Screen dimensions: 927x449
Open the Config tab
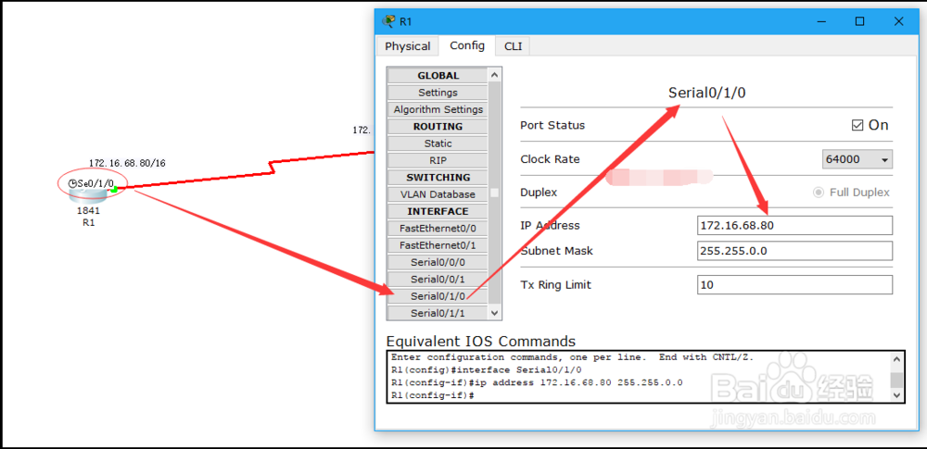point(467,45)
